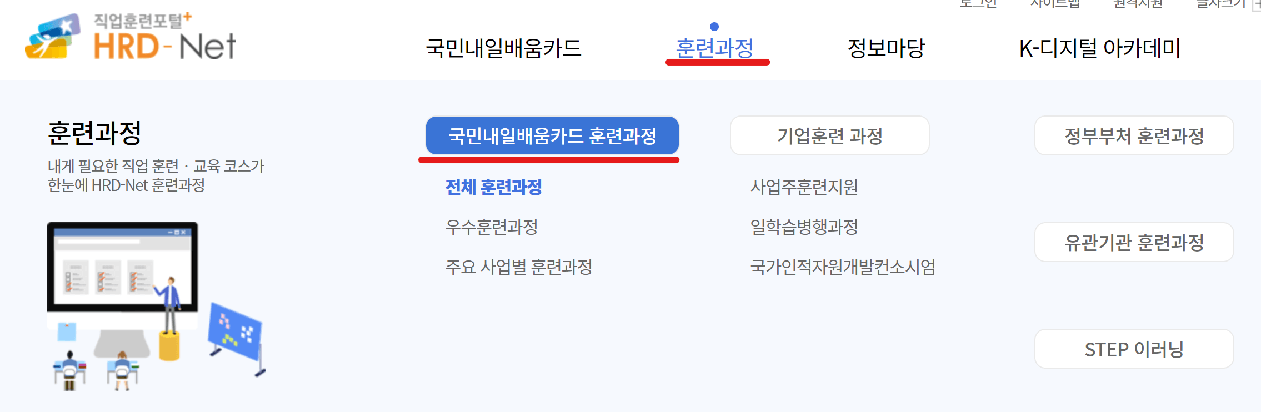Click the 주요 사업별 훈련과정 link
This screenshot has width=1261, height=412.
click(x=518, y=268)
